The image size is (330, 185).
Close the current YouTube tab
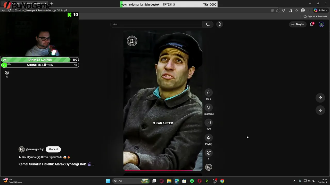click(45, 4)
